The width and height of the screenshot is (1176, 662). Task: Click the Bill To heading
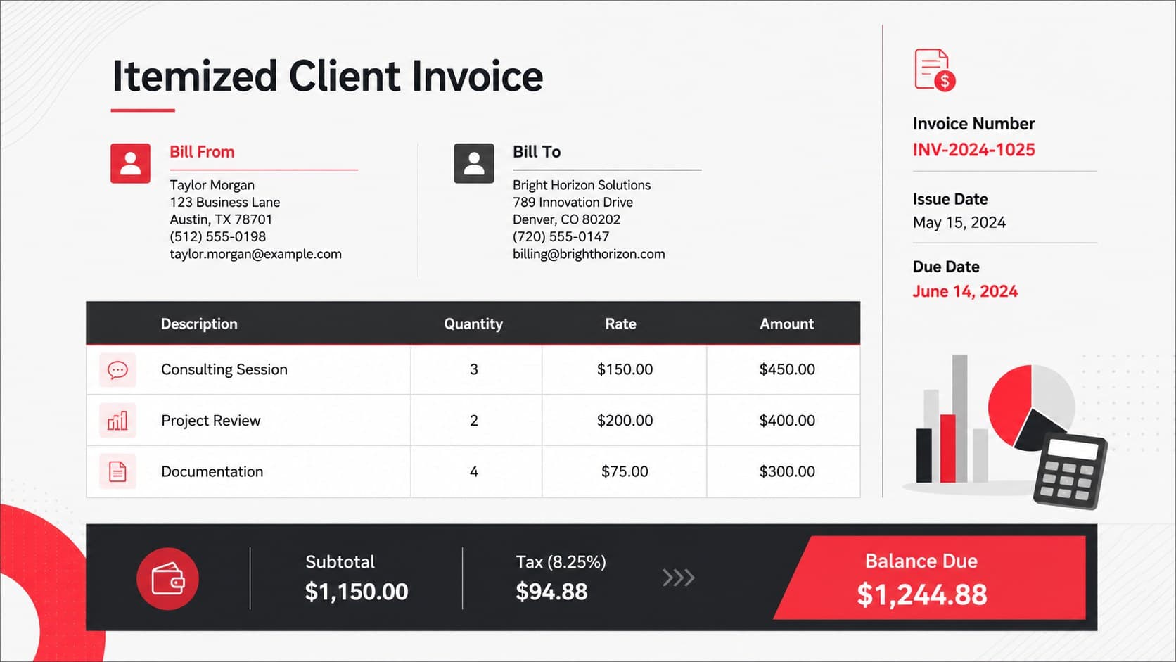537,152
